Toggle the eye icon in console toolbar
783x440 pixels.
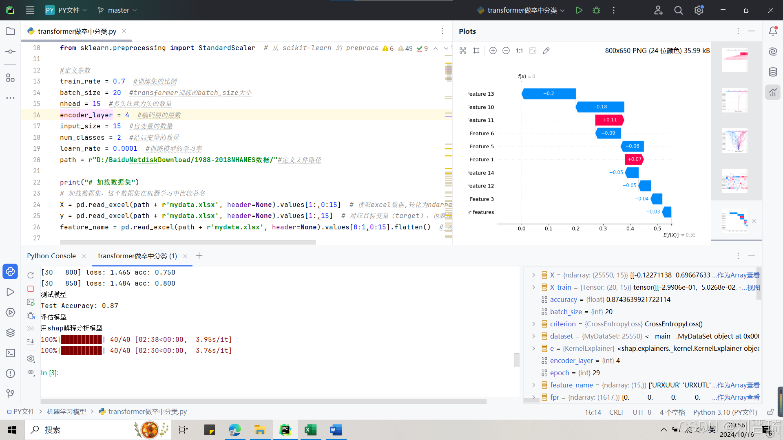(x=31, y=372)
